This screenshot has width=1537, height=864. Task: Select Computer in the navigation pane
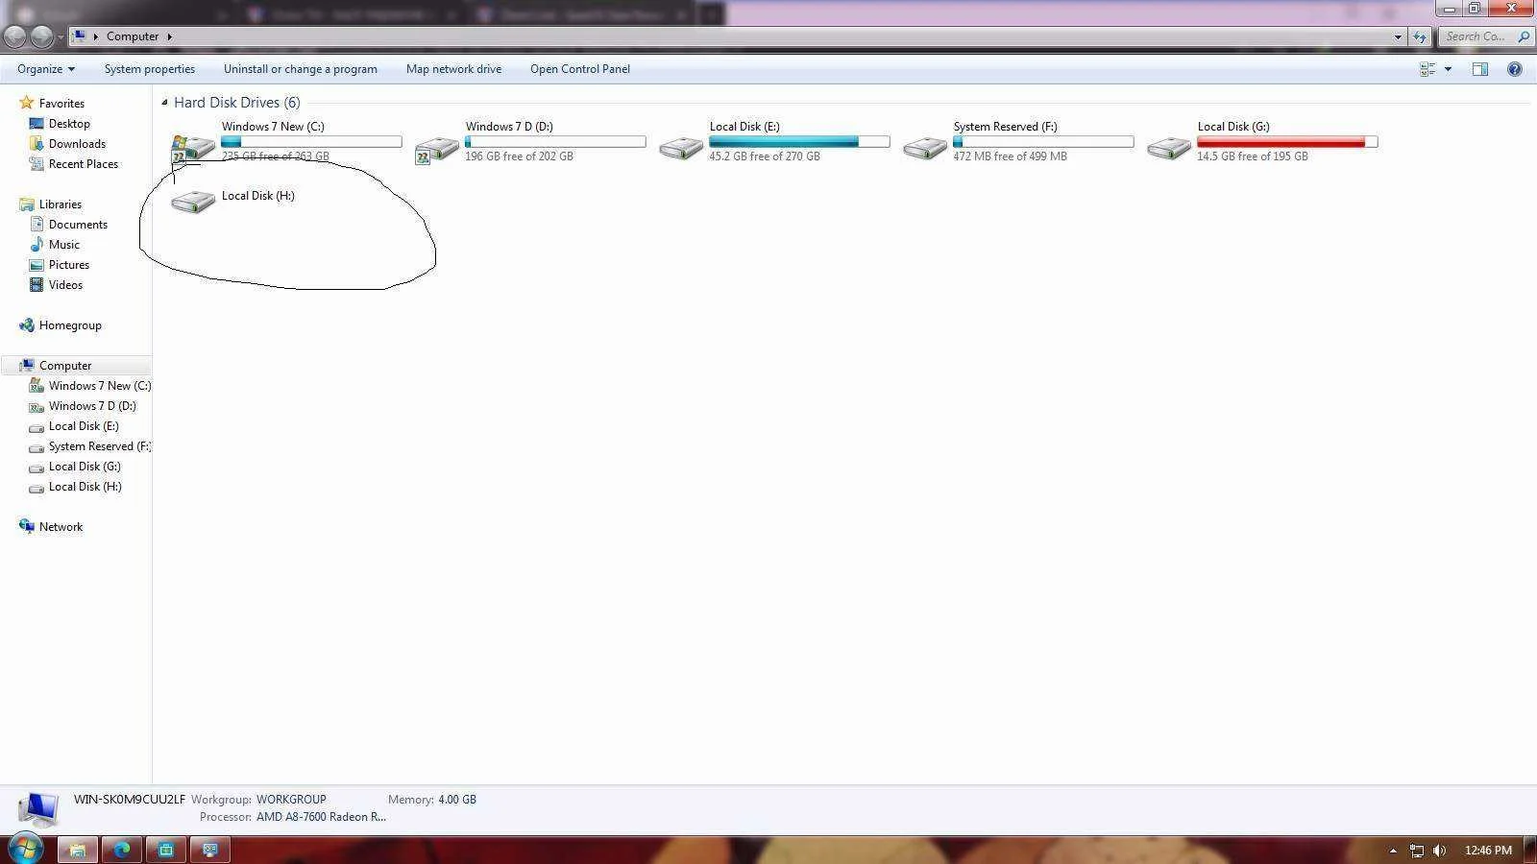coord(65,366)
